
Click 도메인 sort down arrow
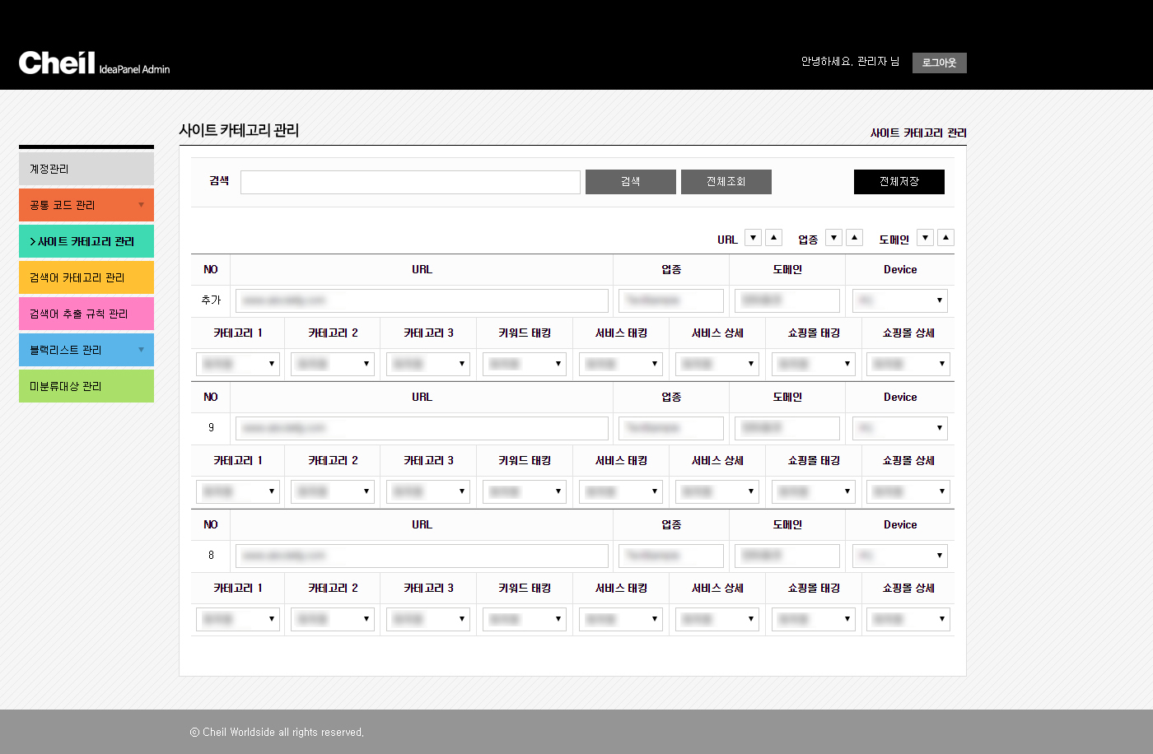click(x=925, y=238)
